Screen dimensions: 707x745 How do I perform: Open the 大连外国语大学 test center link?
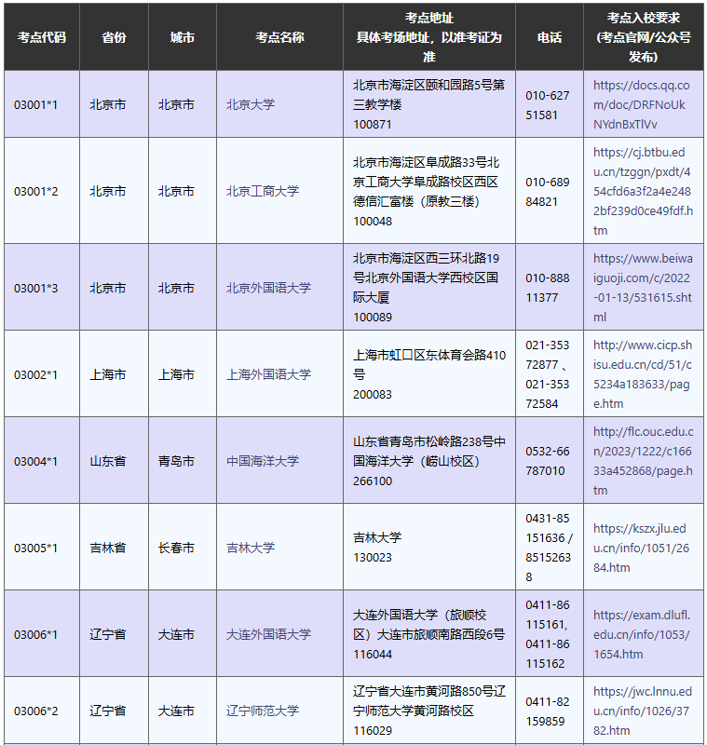click(x=268, y=634)
